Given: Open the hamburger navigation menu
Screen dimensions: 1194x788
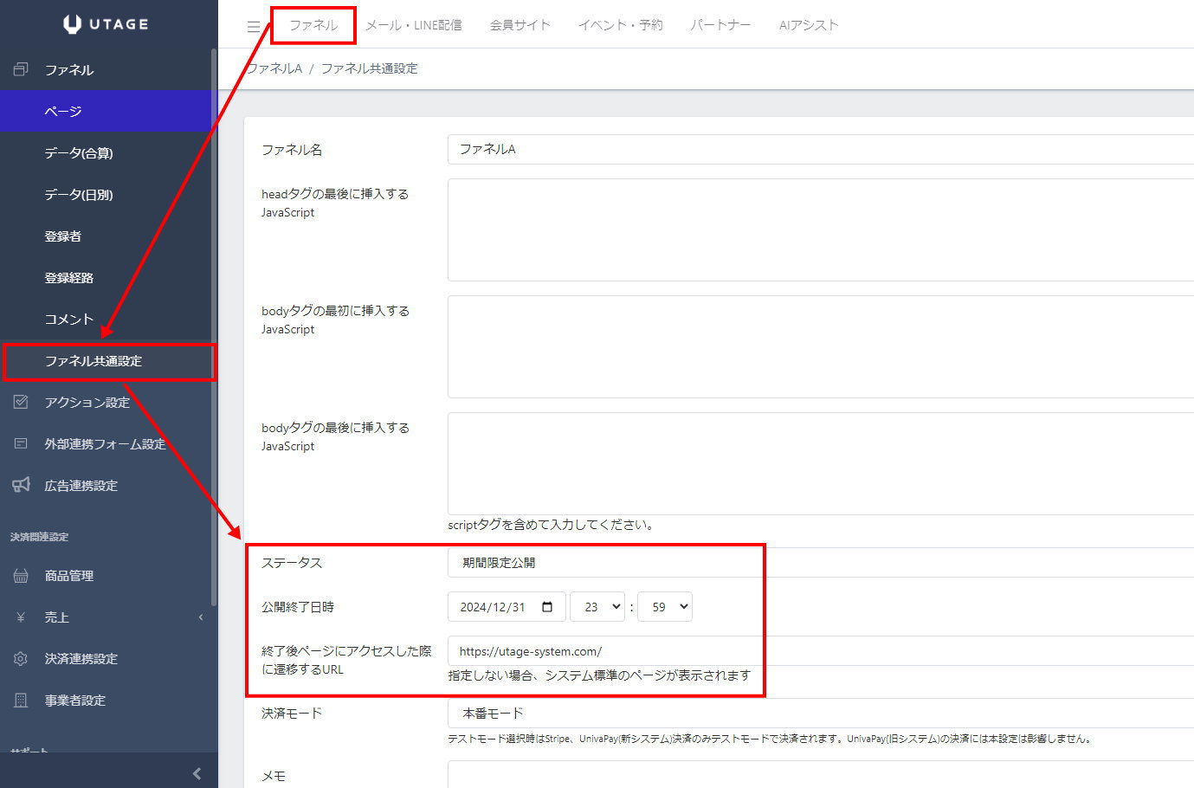Looking at the screenshot, I should point(252,24).
